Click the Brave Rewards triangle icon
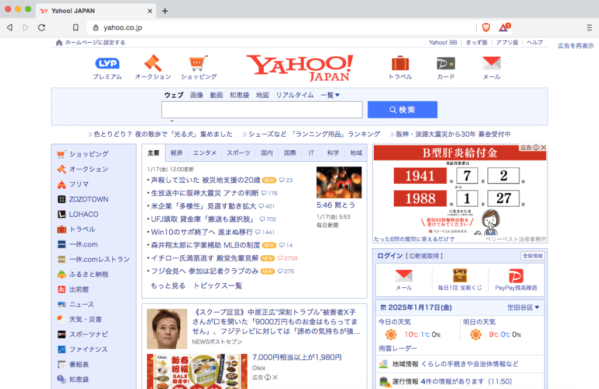This screenshot has height=389, width=599. [504, 27]
